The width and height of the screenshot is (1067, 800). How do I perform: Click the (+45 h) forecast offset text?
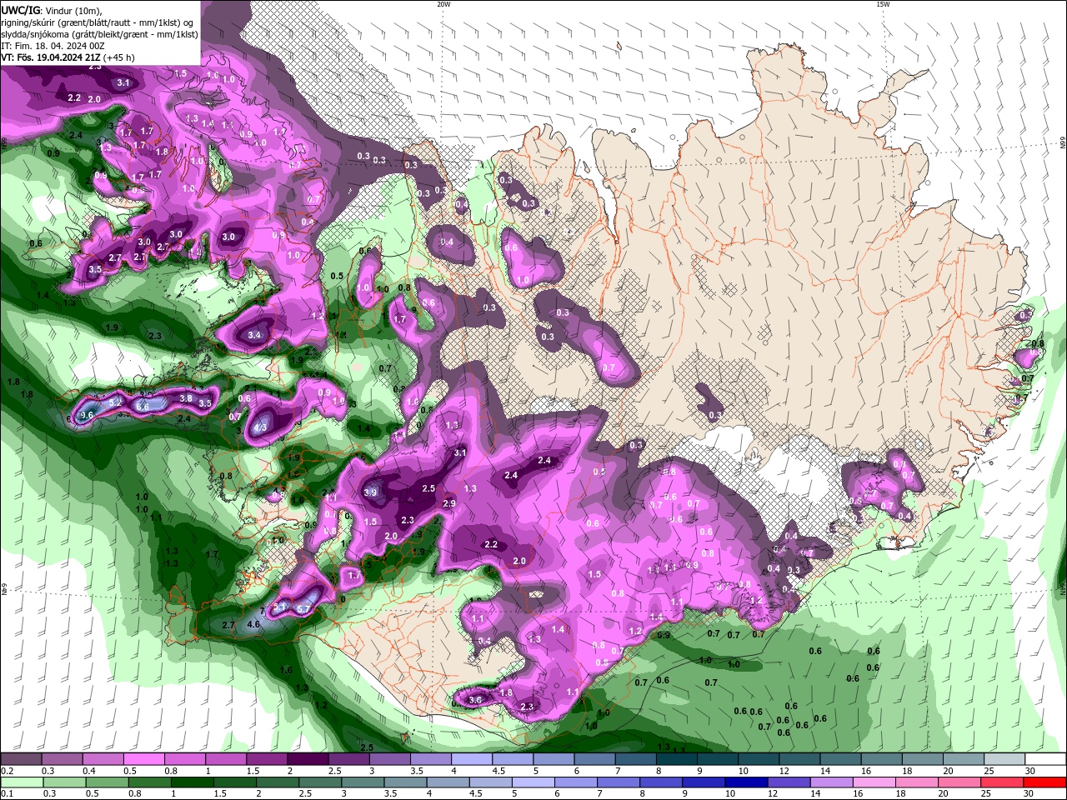[119, 57]
